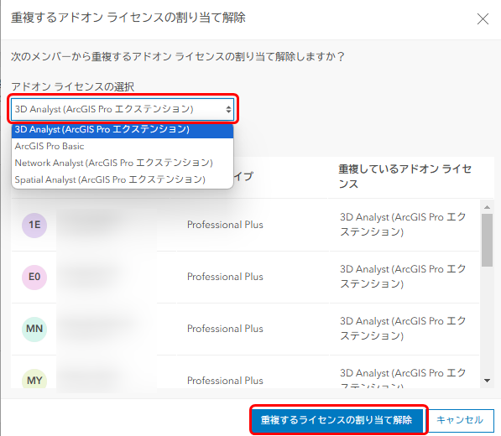This screenshot has height=436, width=501.
Task: Click Professional Plus in the E0 row
Action: (225, 277)
